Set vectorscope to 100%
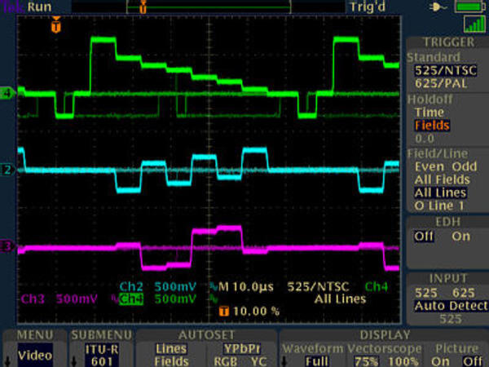The height and width of the screenshot is (367, 489). coord(403,361)
